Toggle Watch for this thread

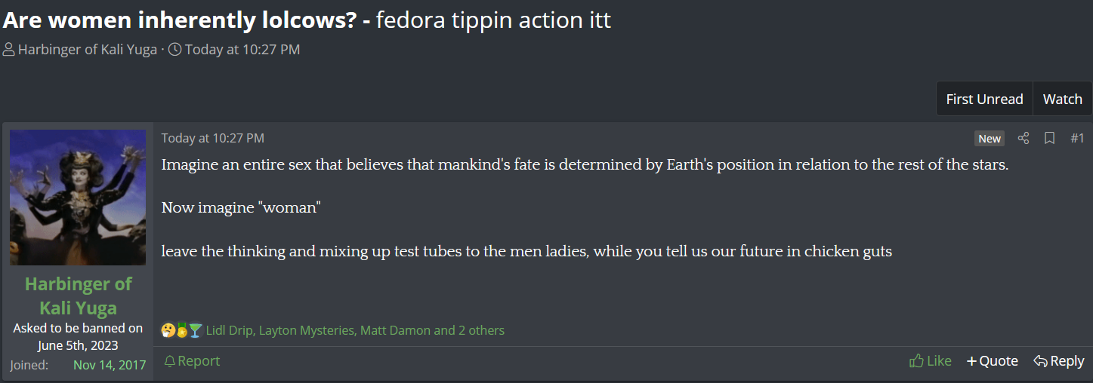[x=1062, y=99]
